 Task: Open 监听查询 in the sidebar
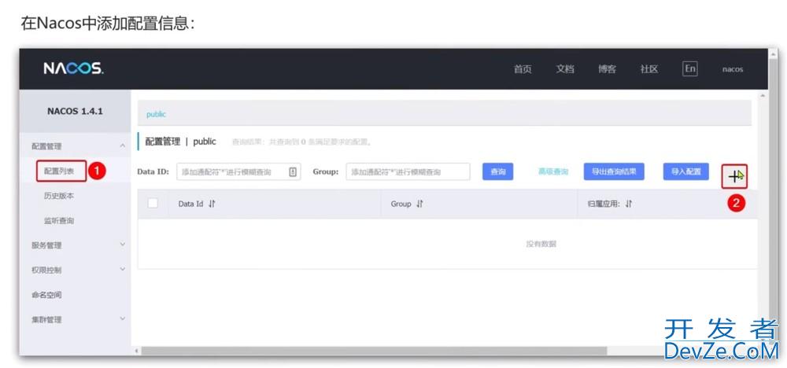click(x=59, y=221)
